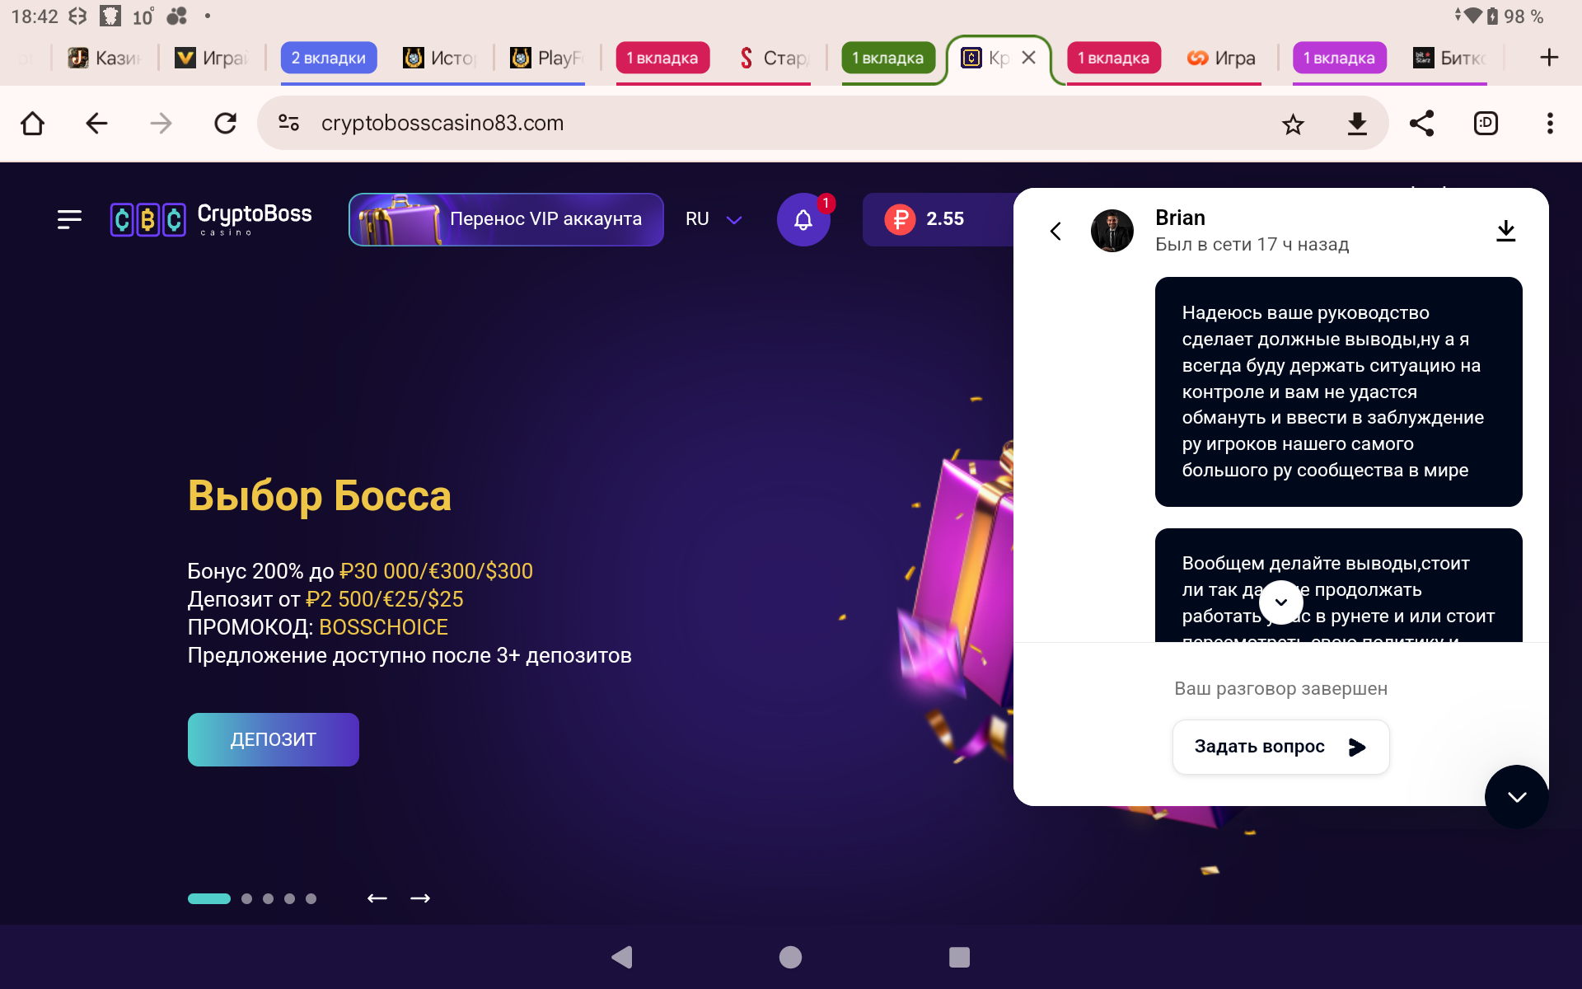The width and height of the screenshot is (1582, 989).
Task: Open the browser home page
Action: [32, 124]
